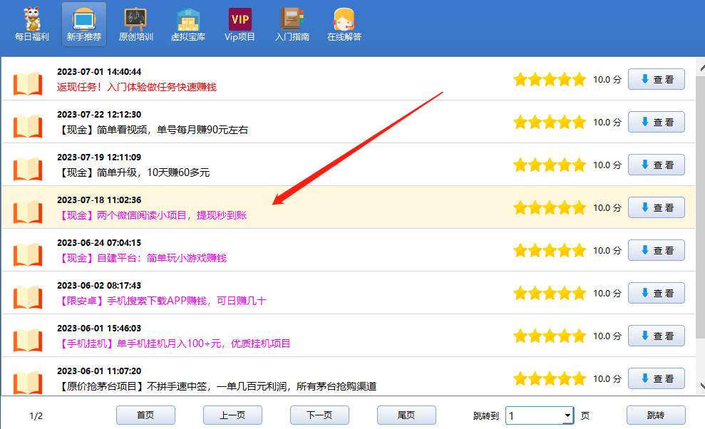Open the 原创培训 blackboard icon
Image resolution: width=705 pixels, height=429 pixels.
point(135,25)
